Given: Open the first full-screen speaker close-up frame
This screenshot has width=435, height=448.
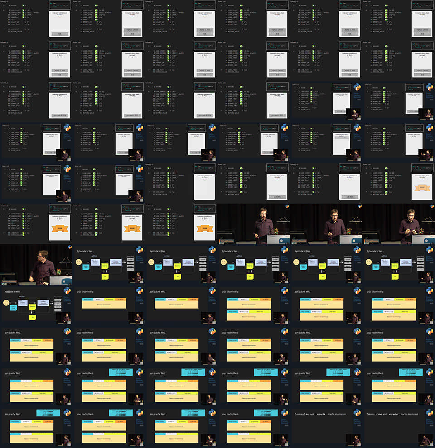Looking at the screenshot, I should pos(254,224).
